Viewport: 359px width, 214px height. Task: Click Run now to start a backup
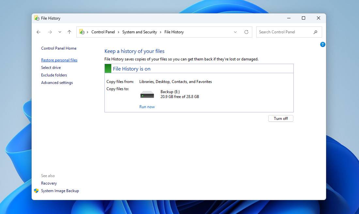pos(147,107)
